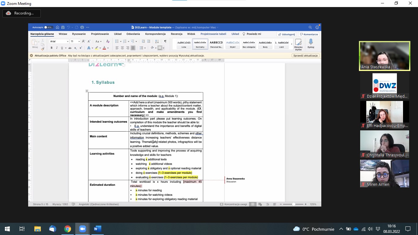
Task: Dismiss the Office update notification bar
Action: coord(31,55)
